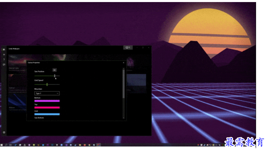Click the Grid Speed slider handle
Screen dimensions: 267x153
(x=47, y=85)
